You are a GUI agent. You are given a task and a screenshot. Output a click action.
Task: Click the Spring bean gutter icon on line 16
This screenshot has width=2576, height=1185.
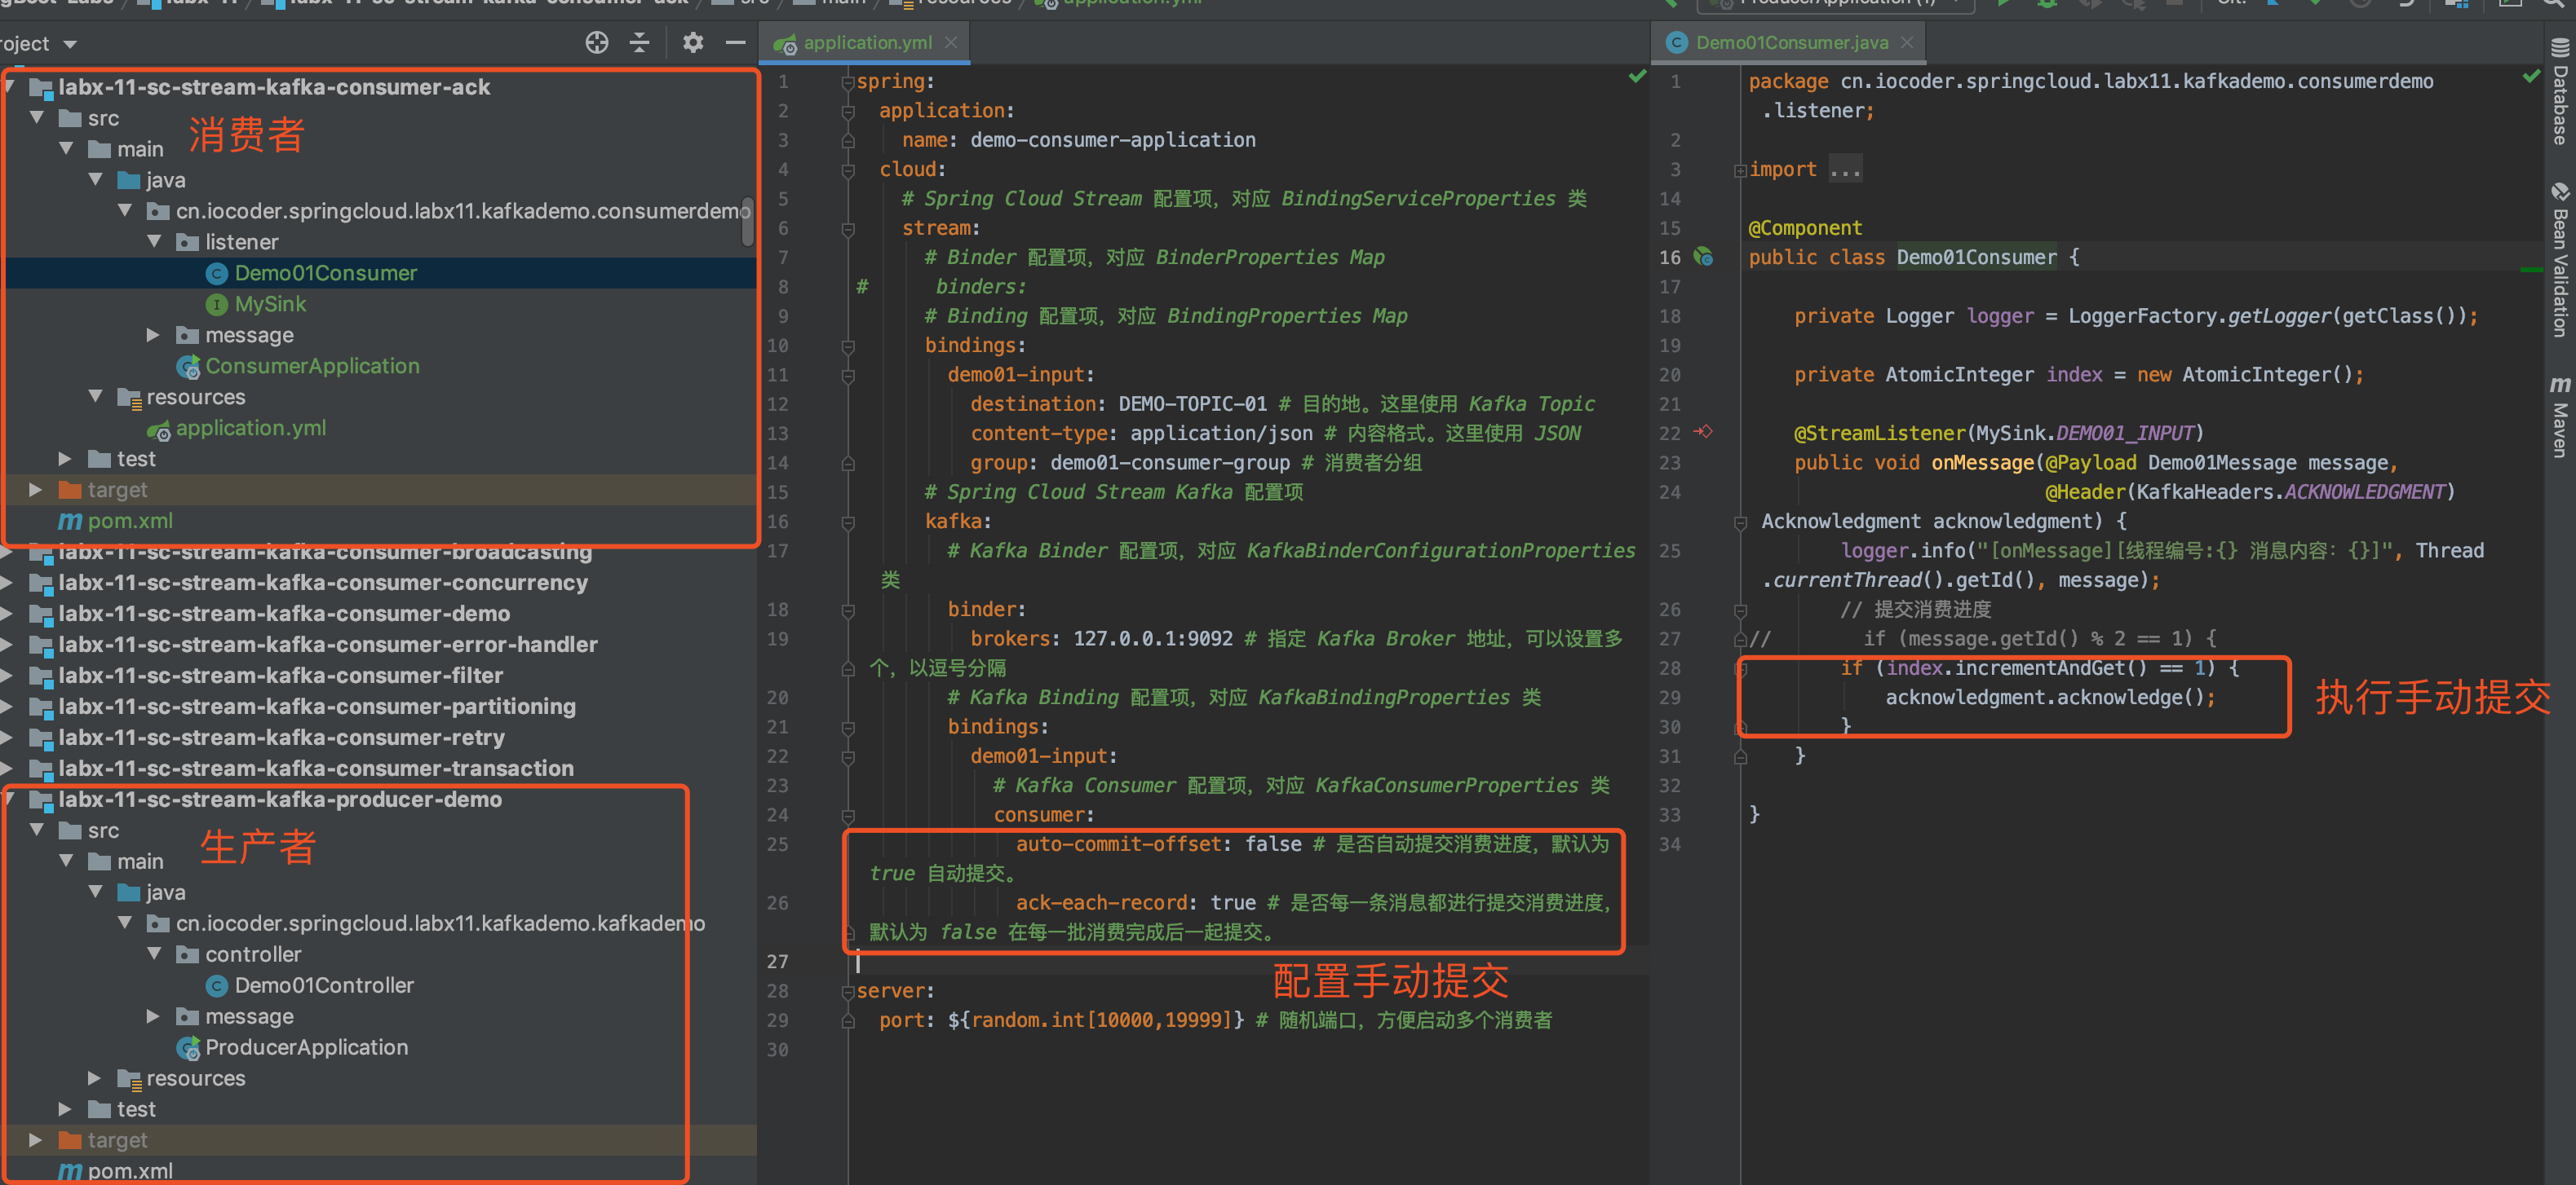coord(1703,258)
